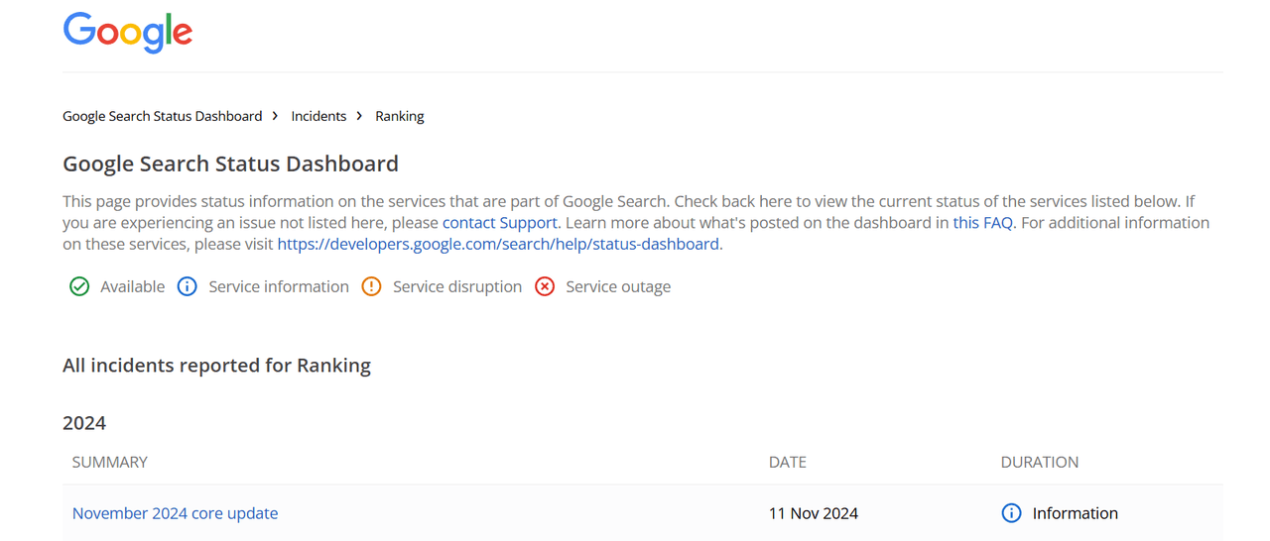Viewport: 1270px width, 541px height.
Task: Open the this FAQ link
Action: pyautogui.click(x=983, y=223)
